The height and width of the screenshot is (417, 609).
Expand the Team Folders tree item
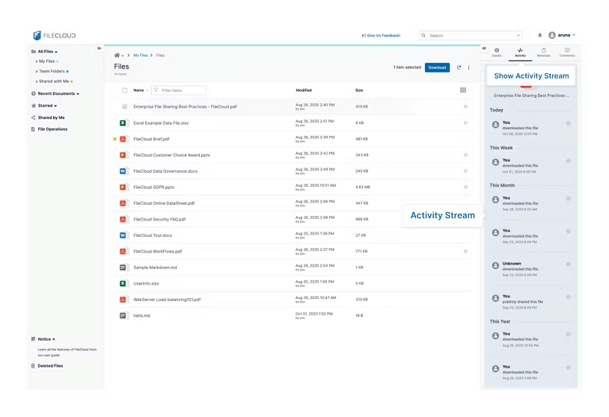click(x=37, y=71)
